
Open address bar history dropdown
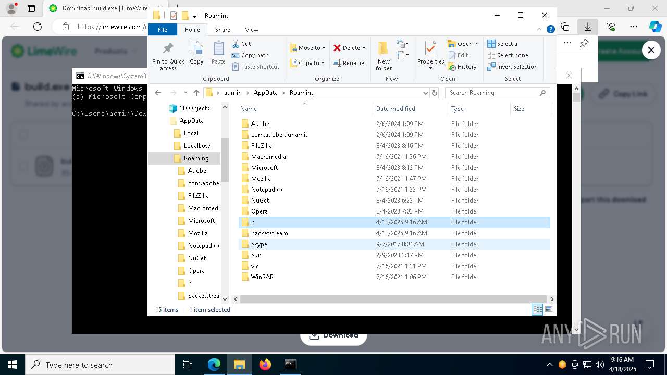point(426,93)
